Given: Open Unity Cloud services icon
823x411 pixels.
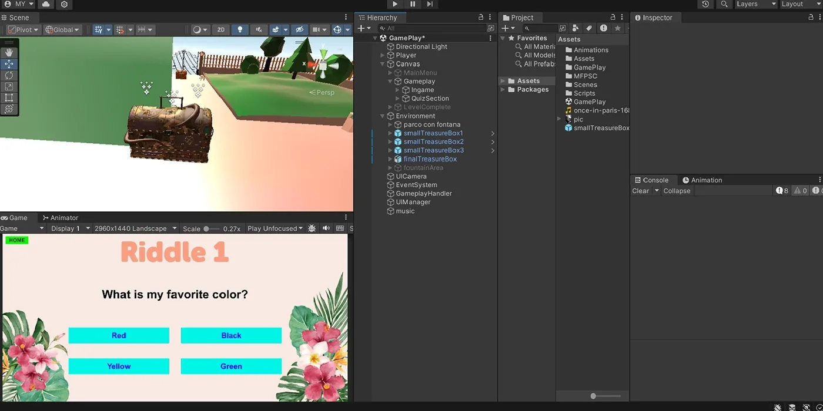Looking at the screenshot, I should (46, 4).
